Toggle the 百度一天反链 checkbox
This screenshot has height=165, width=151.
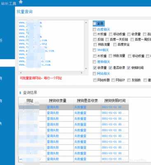[x=107, y=40]
